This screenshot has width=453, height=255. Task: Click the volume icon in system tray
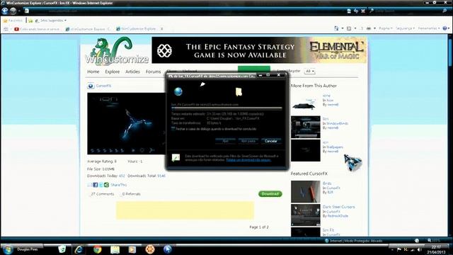coord(419,249)
